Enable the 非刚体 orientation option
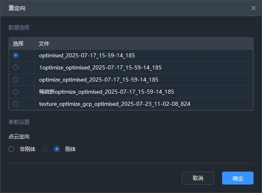Image resolution: width=262 pixels, height=193 pixels. tap(11, 149)
